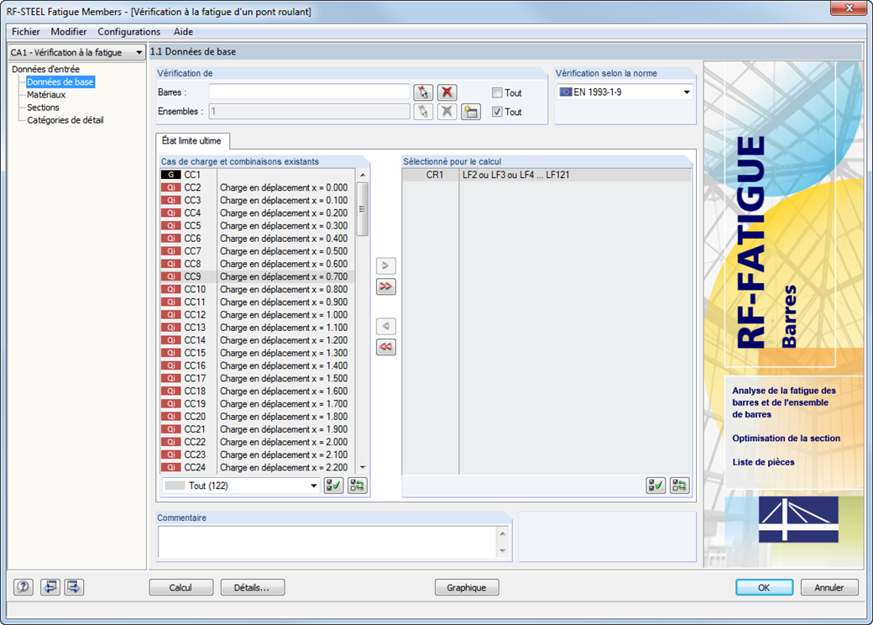Click the Qi badge of CC2
Image resolution: width=873 pixels, height=625 pixels.
coord(171,187)
